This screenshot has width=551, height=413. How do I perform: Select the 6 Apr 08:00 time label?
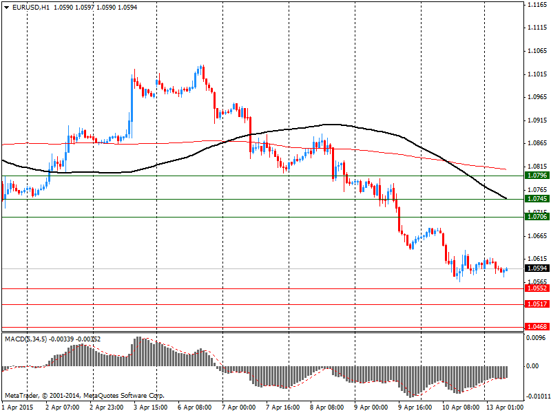[x=195, y=407]
